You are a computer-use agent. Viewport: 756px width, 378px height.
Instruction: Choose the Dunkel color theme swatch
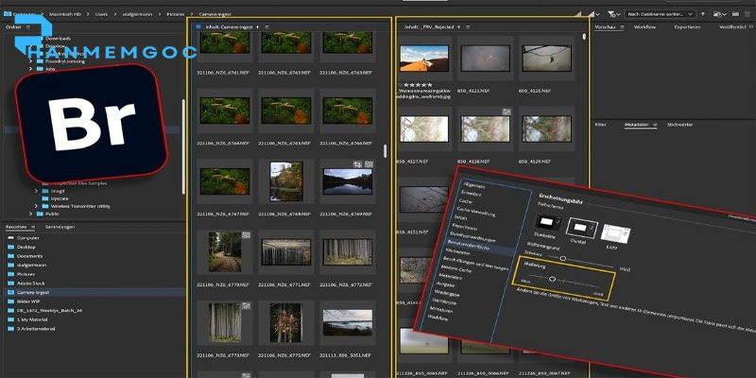pyautogui.click(x=581, y=227)
